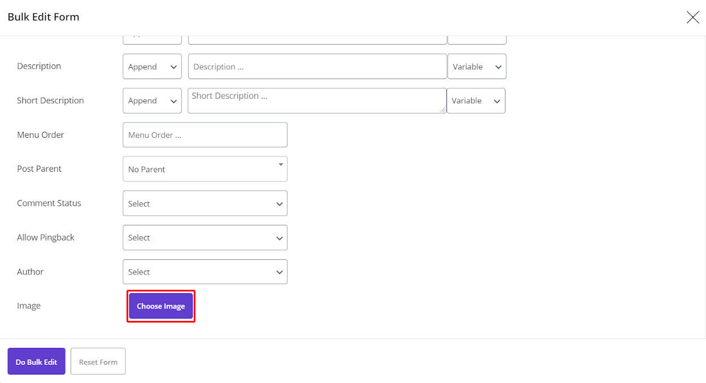Click the Menu Order field label
706x383 pixels.
pos(41,135)
